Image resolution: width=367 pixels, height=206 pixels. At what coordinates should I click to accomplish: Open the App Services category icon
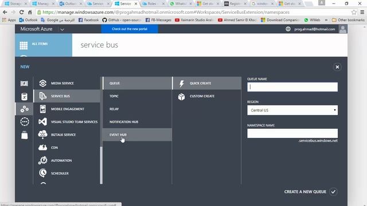24,109
